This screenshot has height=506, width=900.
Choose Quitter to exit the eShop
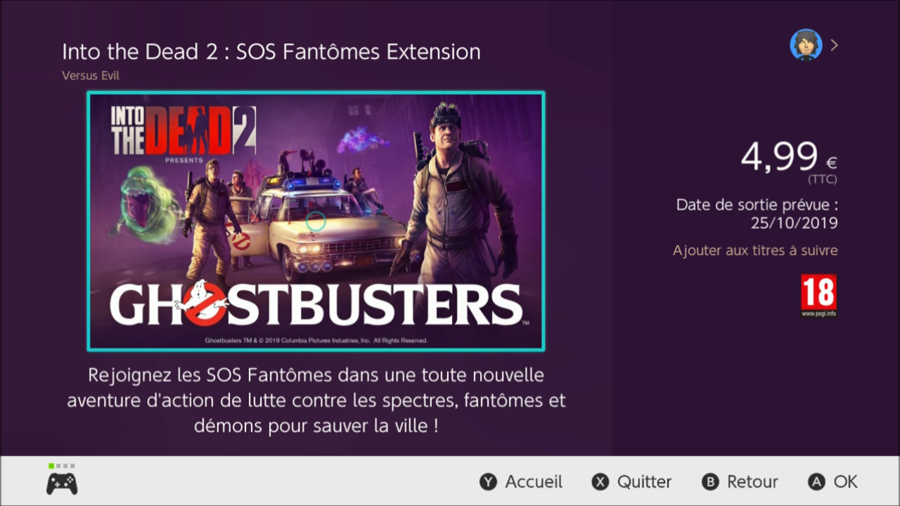644,482
